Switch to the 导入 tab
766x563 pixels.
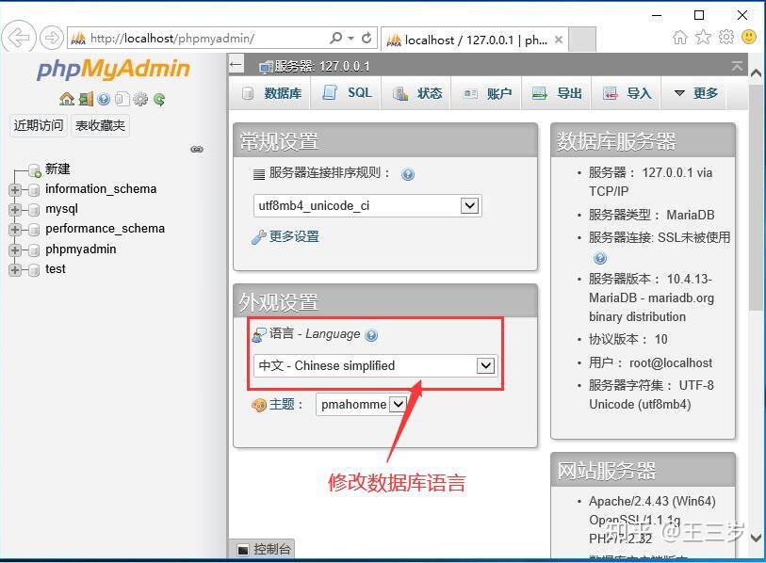click(627, 93)
